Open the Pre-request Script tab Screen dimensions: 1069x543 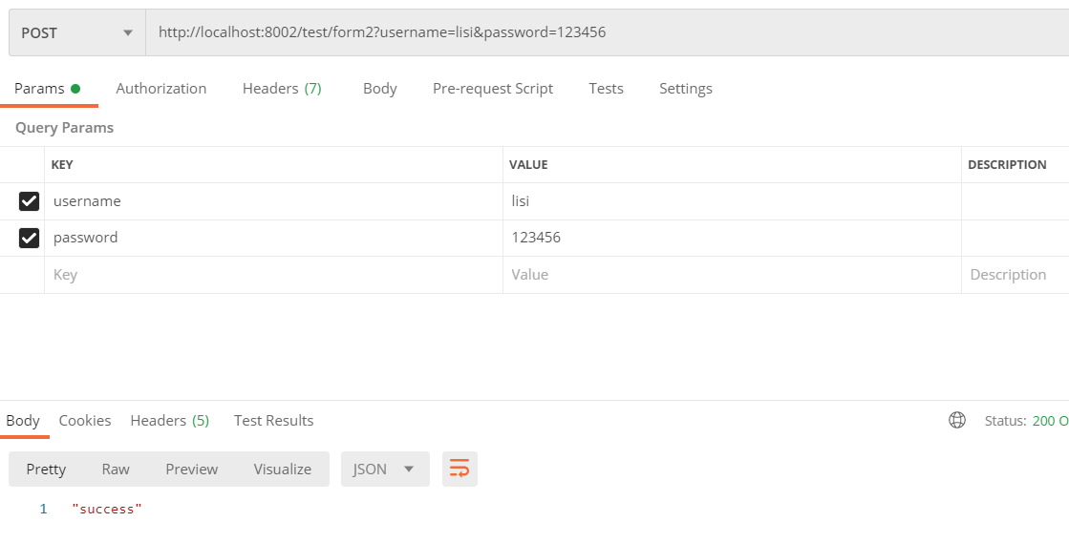click(493, 89)
